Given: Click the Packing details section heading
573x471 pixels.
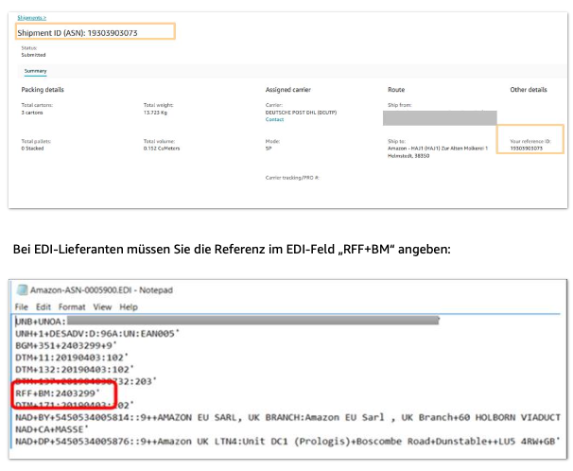Looking at the screenshot, I should 43,90.
